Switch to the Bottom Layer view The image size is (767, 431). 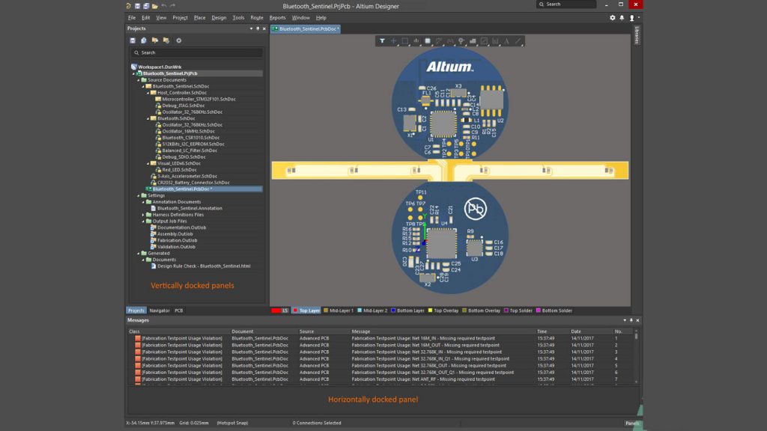pos(408,310)
